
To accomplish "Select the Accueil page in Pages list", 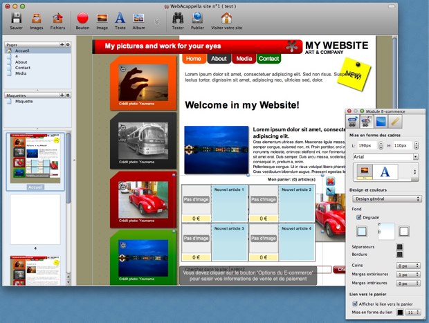I will [37, 50].
